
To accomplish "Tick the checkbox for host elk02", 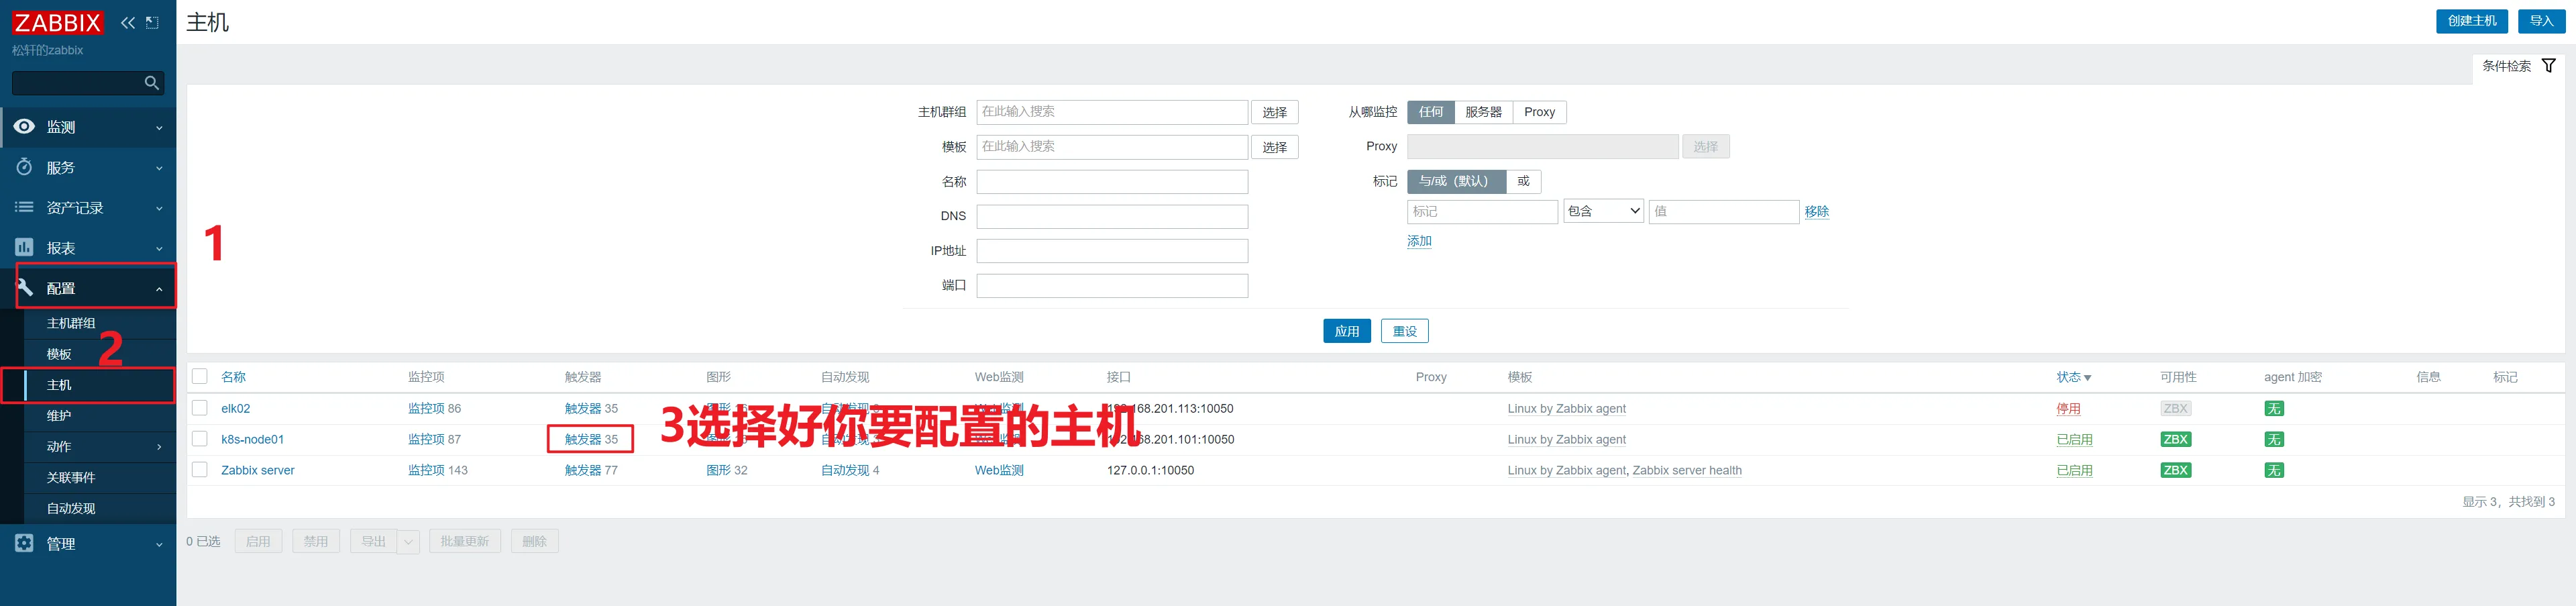I will tap(200, 408).
